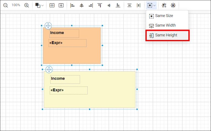The image size is (211, 131).
Task: Open the bring-to-front order dropdown
Action: click(x=39, y=5)
